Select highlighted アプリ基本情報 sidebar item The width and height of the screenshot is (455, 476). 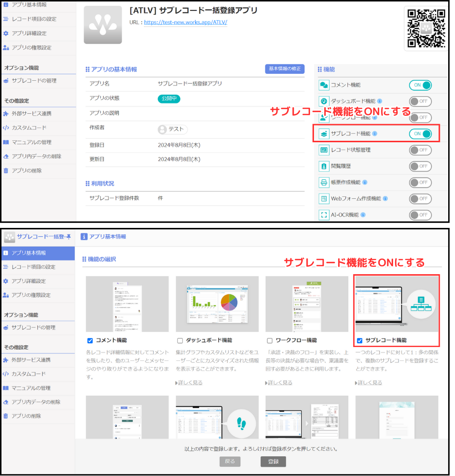tap(38, 253)
